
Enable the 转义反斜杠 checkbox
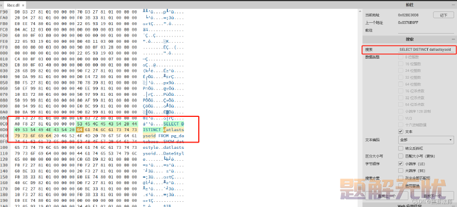coord(400,148)
